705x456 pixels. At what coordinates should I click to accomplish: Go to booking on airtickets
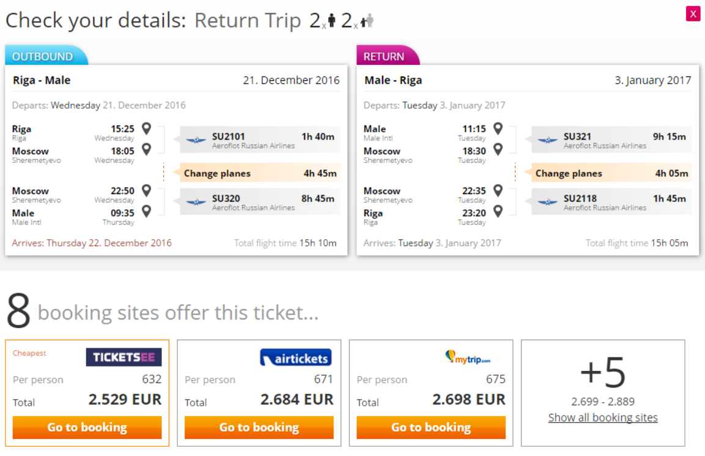(x=259, y=427)
